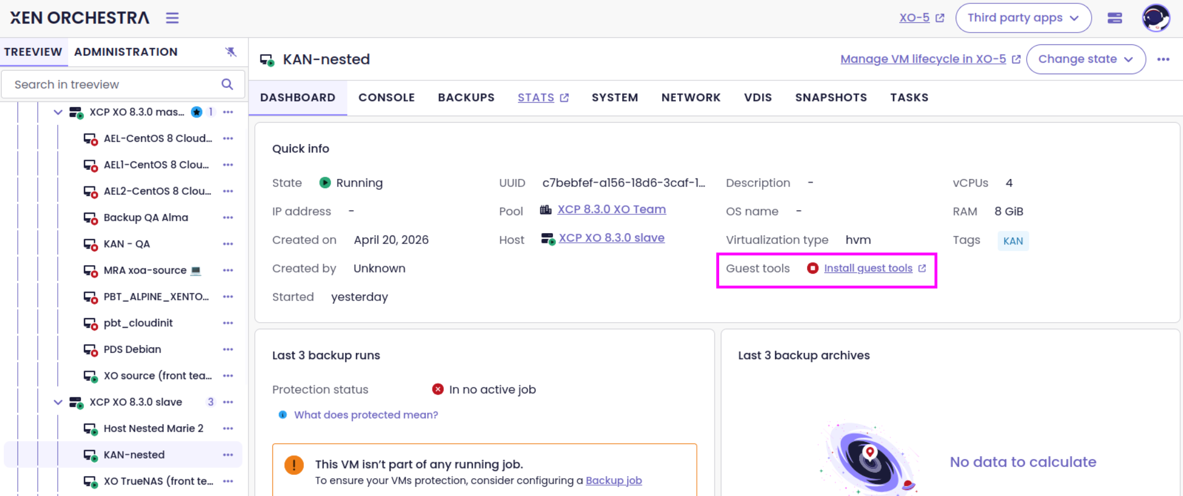Open options menu for XCP XO 8.3.0 master

(228, 112)
